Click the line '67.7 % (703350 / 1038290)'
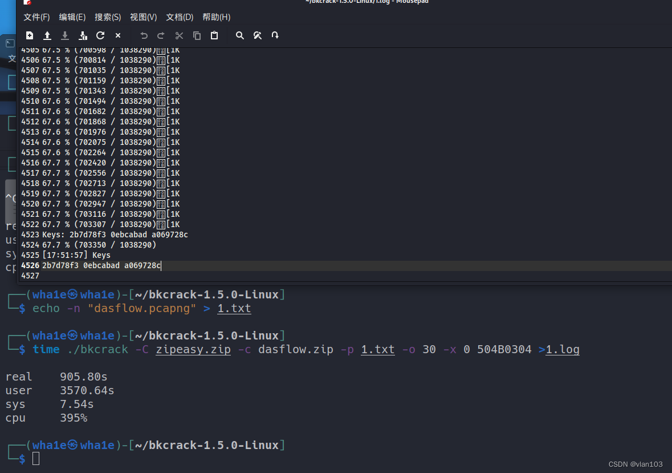This screenshot has height=473, width=672. [x=99, y=245]
